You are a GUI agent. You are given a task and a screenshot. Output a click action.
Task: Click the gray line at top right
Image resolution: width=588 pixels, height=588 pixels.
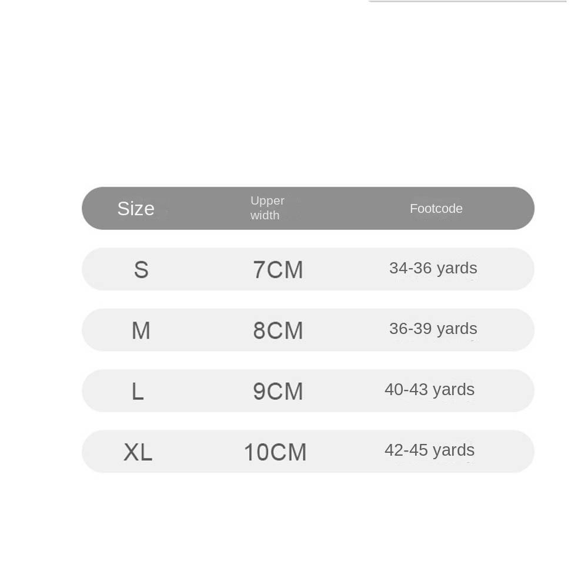coord(467,1)
